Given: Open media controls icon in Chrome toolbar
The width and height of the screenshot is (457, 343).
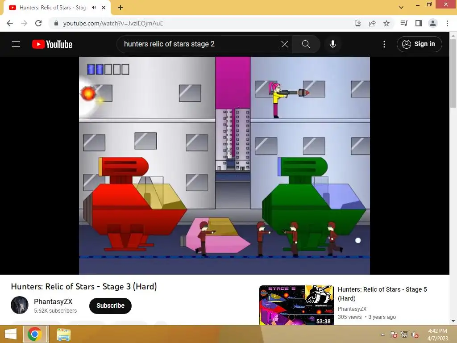Looking at the screenshot, I should (x=404, y=23).
